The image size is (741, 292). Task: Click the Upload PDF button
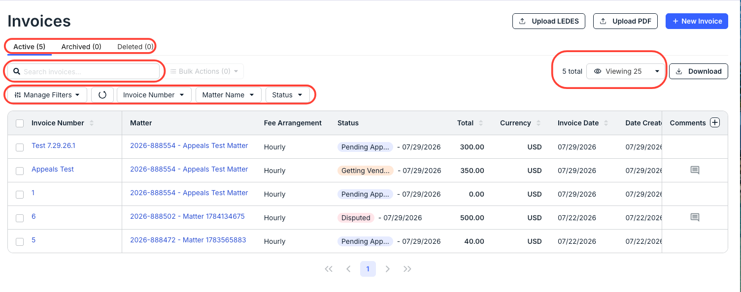pos(625,21)
